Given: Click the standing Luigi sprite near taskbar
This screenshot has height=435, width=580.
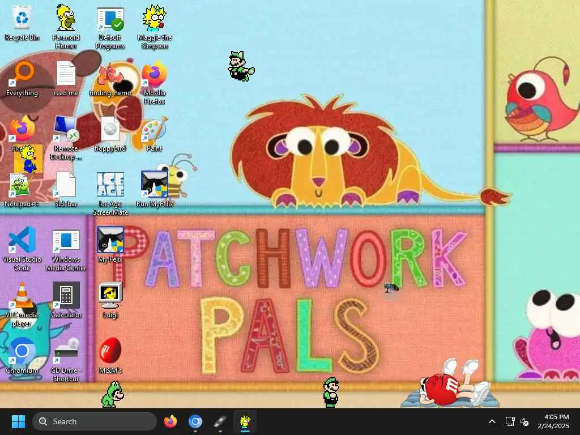Looking at the screenshot, I should [x=331, y=392].
